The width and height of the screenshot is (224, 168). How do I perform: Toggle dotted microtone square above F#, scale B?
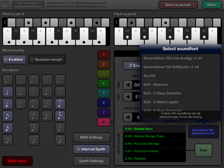tap(166, 22)
